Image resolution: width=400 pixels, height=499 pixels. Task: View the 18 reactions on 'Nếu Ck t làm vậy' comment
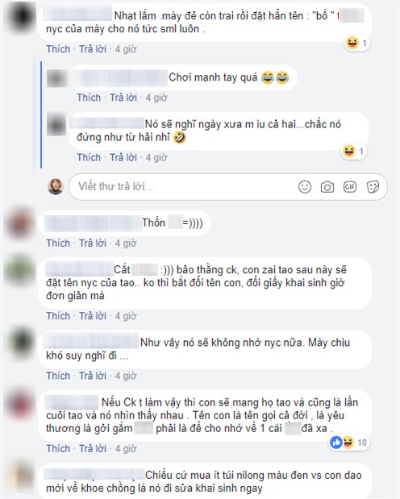tap(349, 443)
